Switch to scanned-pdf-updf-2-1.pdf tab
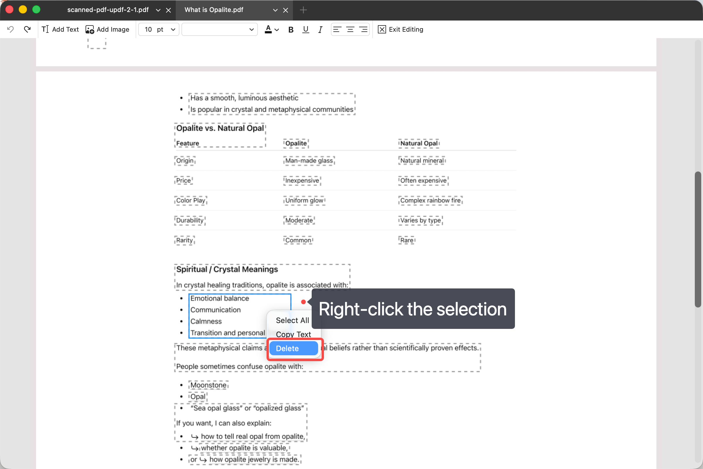This screenshot has height=469, width=703. point(108,10)
